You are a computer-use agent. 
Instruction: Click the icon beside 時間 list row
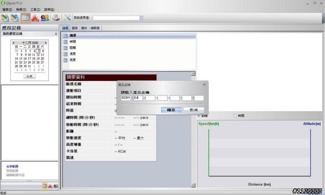point(66,42)
